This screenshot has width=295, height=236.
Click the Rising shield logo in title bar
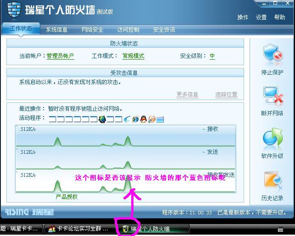(14, 10)
